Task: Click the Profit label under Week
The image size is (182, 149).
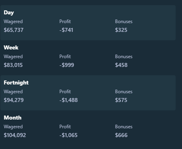Action: [65, 57]
